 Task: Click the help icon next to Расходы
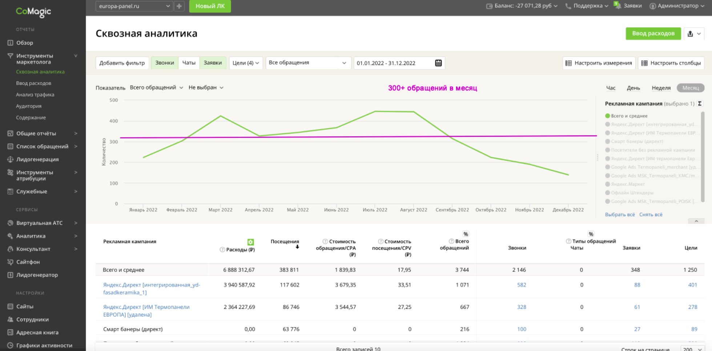(x=222, y=250)
